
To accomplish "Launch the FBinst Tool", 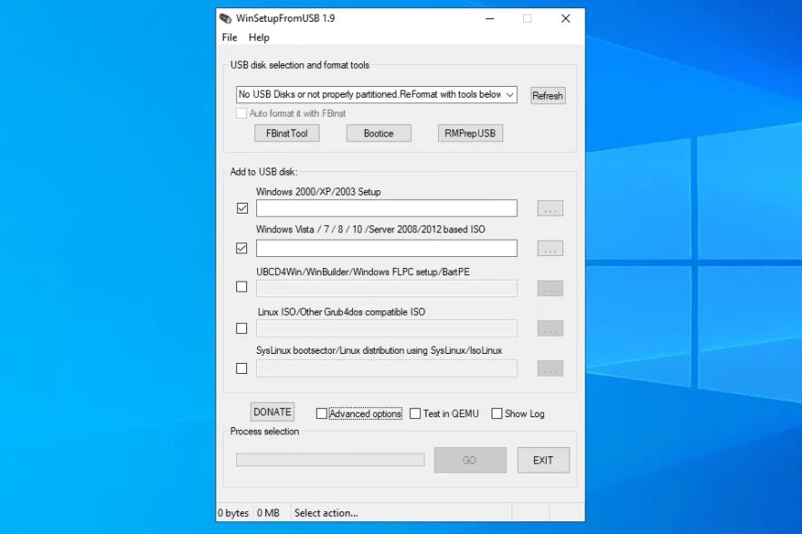I will tap(287, 134).
